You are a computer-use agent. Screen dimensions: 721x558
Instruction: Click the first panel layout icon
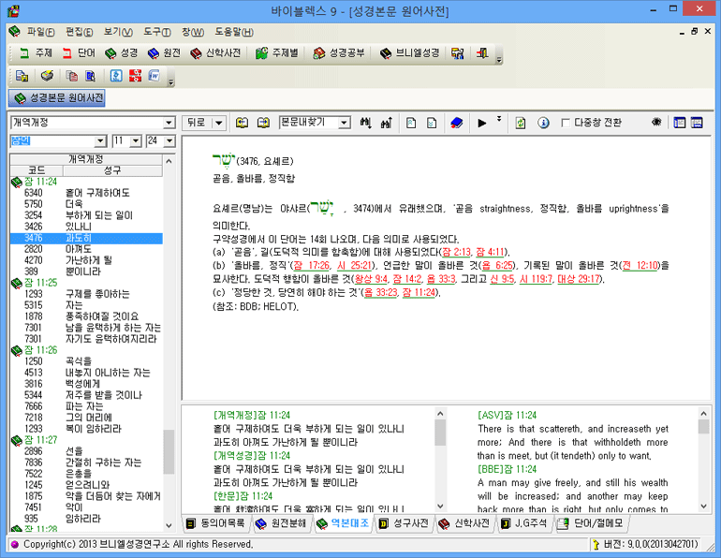(x=679, y=123)
